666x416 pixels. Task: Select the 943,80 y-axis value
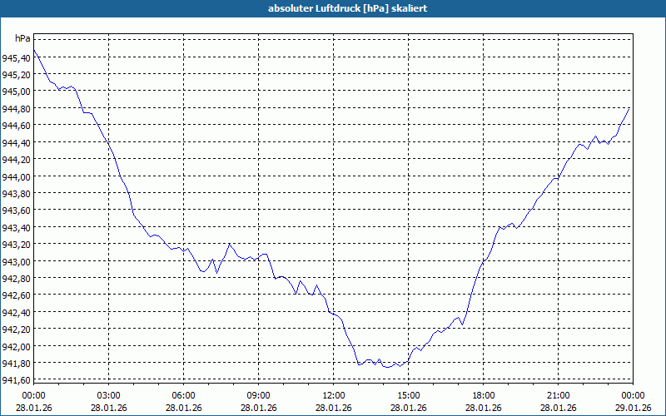(16, 194)
